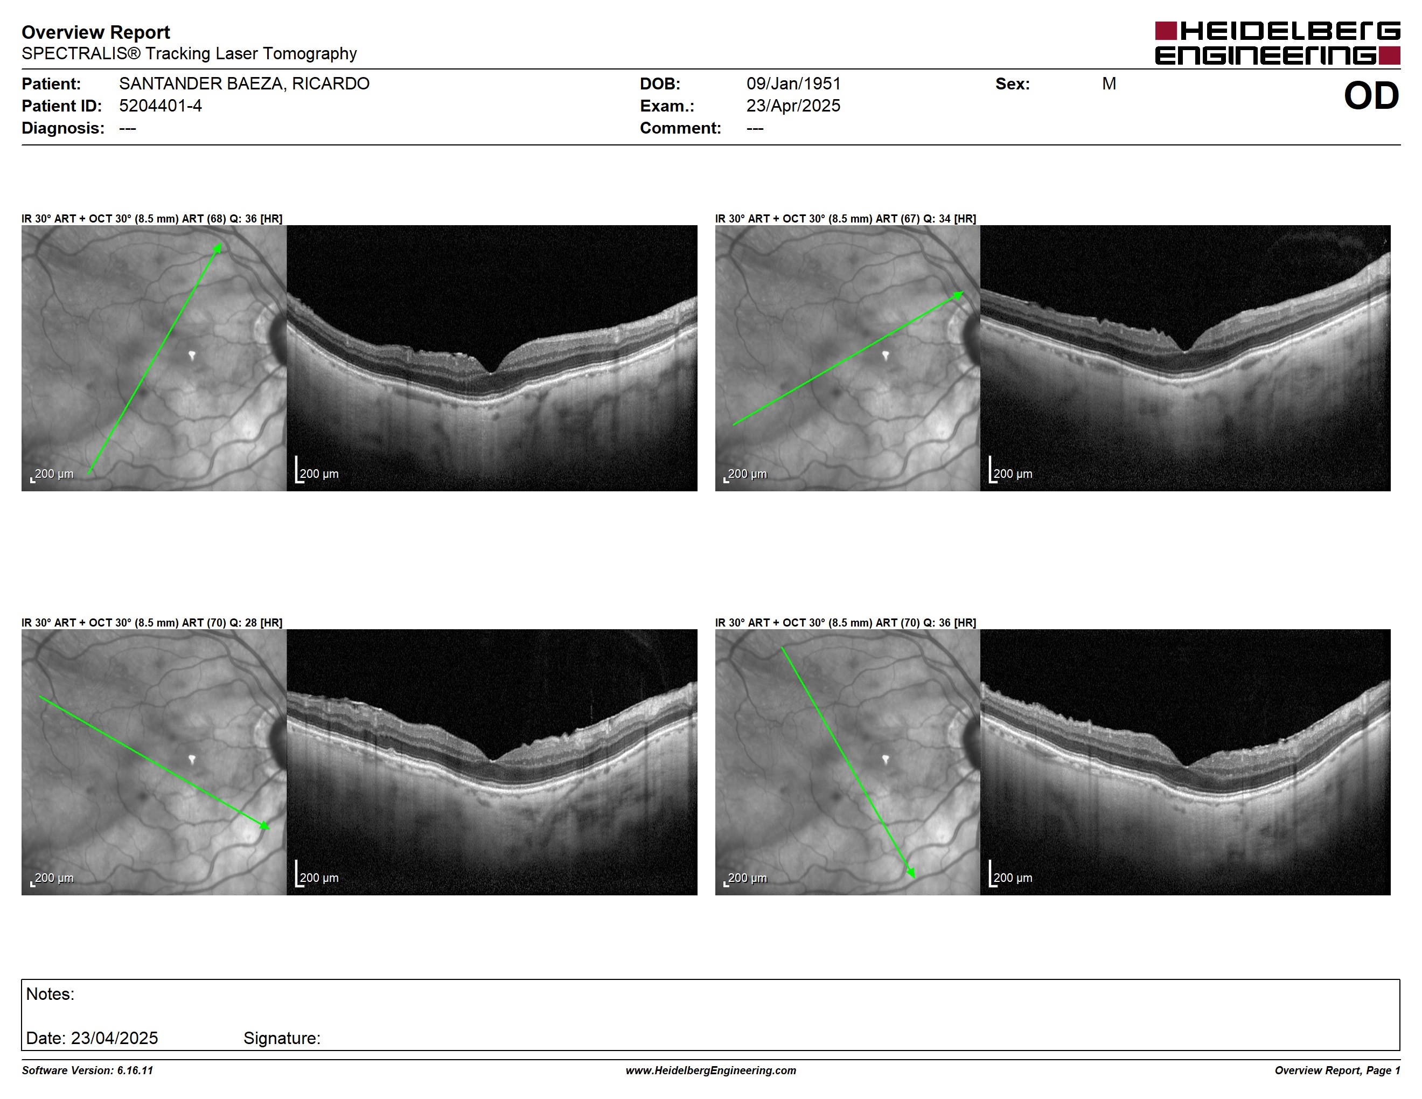The width and height of the screenshot is (1422, 1099).
Task: Click the Notes field label
Action: coord(50,994)
